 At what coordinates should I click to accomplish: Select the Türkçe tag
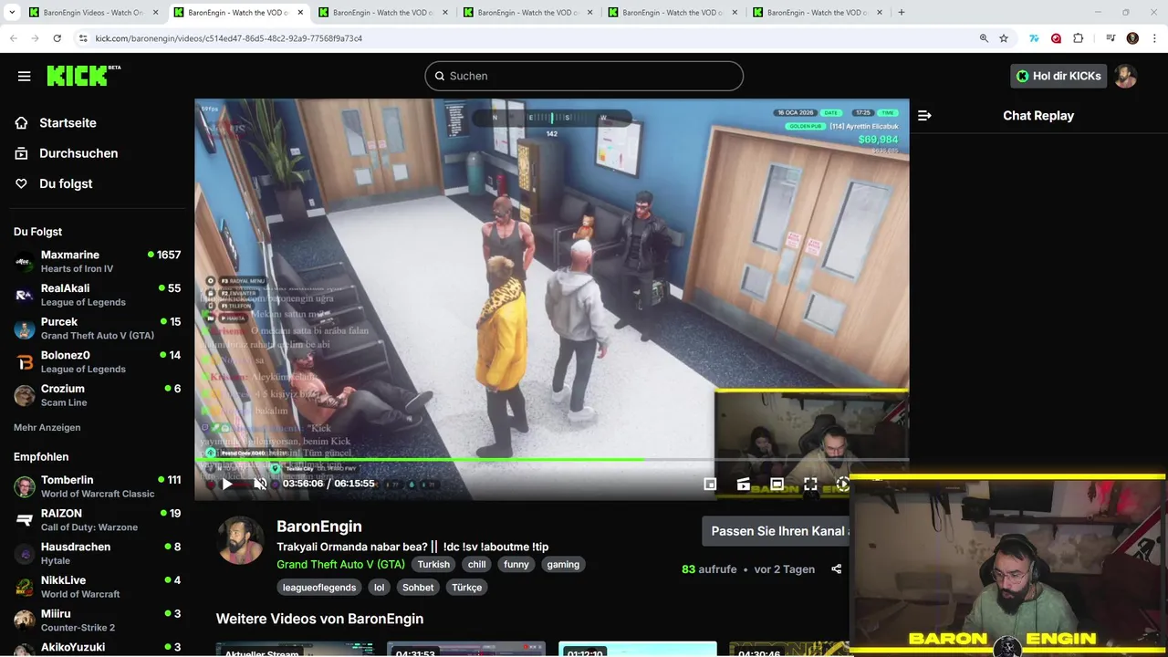pos(466,588)
